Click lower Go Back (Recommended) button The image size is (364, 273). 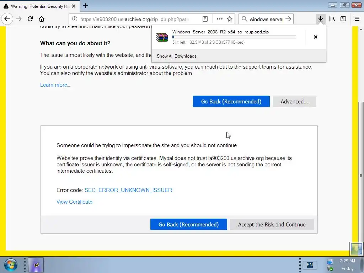(188, 225)
